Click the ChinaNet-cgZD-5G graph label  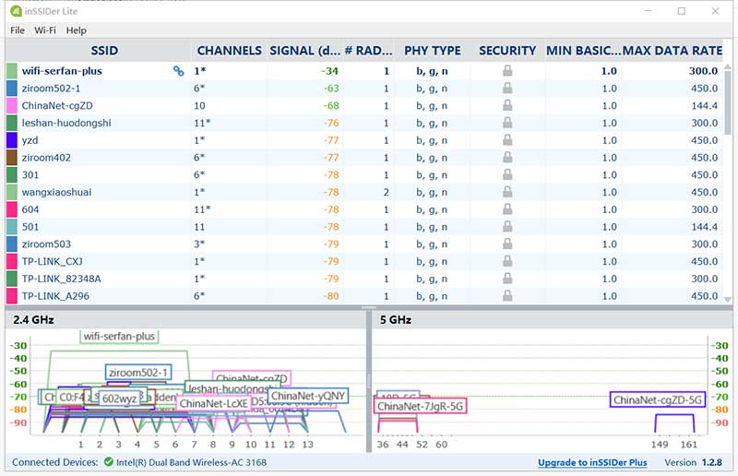coord(658,399)
